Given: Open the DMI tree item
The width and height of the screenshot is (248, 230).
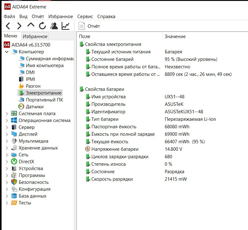Looking at the screenshot, I should (30, 72).
